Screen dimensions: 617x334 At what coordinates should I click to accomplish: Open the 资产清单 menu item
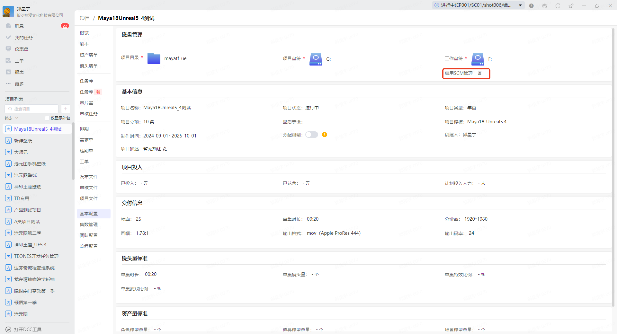pyautogui.click(x=89, y=55)
